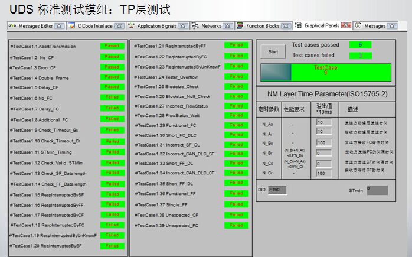Click the last Messages tab icon
The image size is (412, 257).
358,26
